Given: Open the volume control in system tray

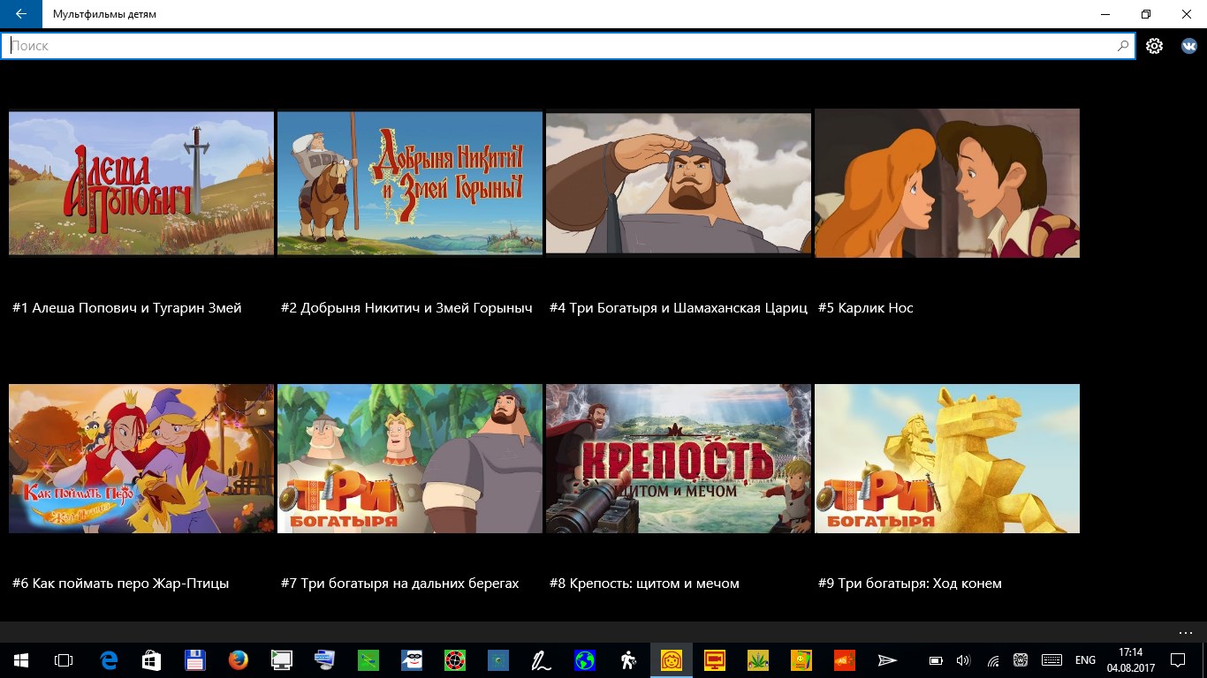Looking at the screenshot, I should tap(964, 660).
